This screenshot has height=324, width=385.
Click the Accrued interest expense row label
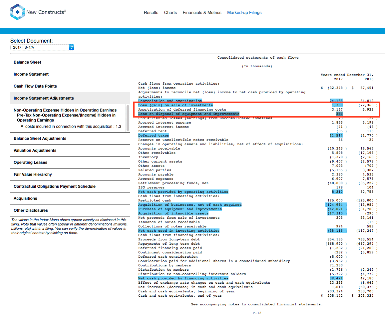165,123
